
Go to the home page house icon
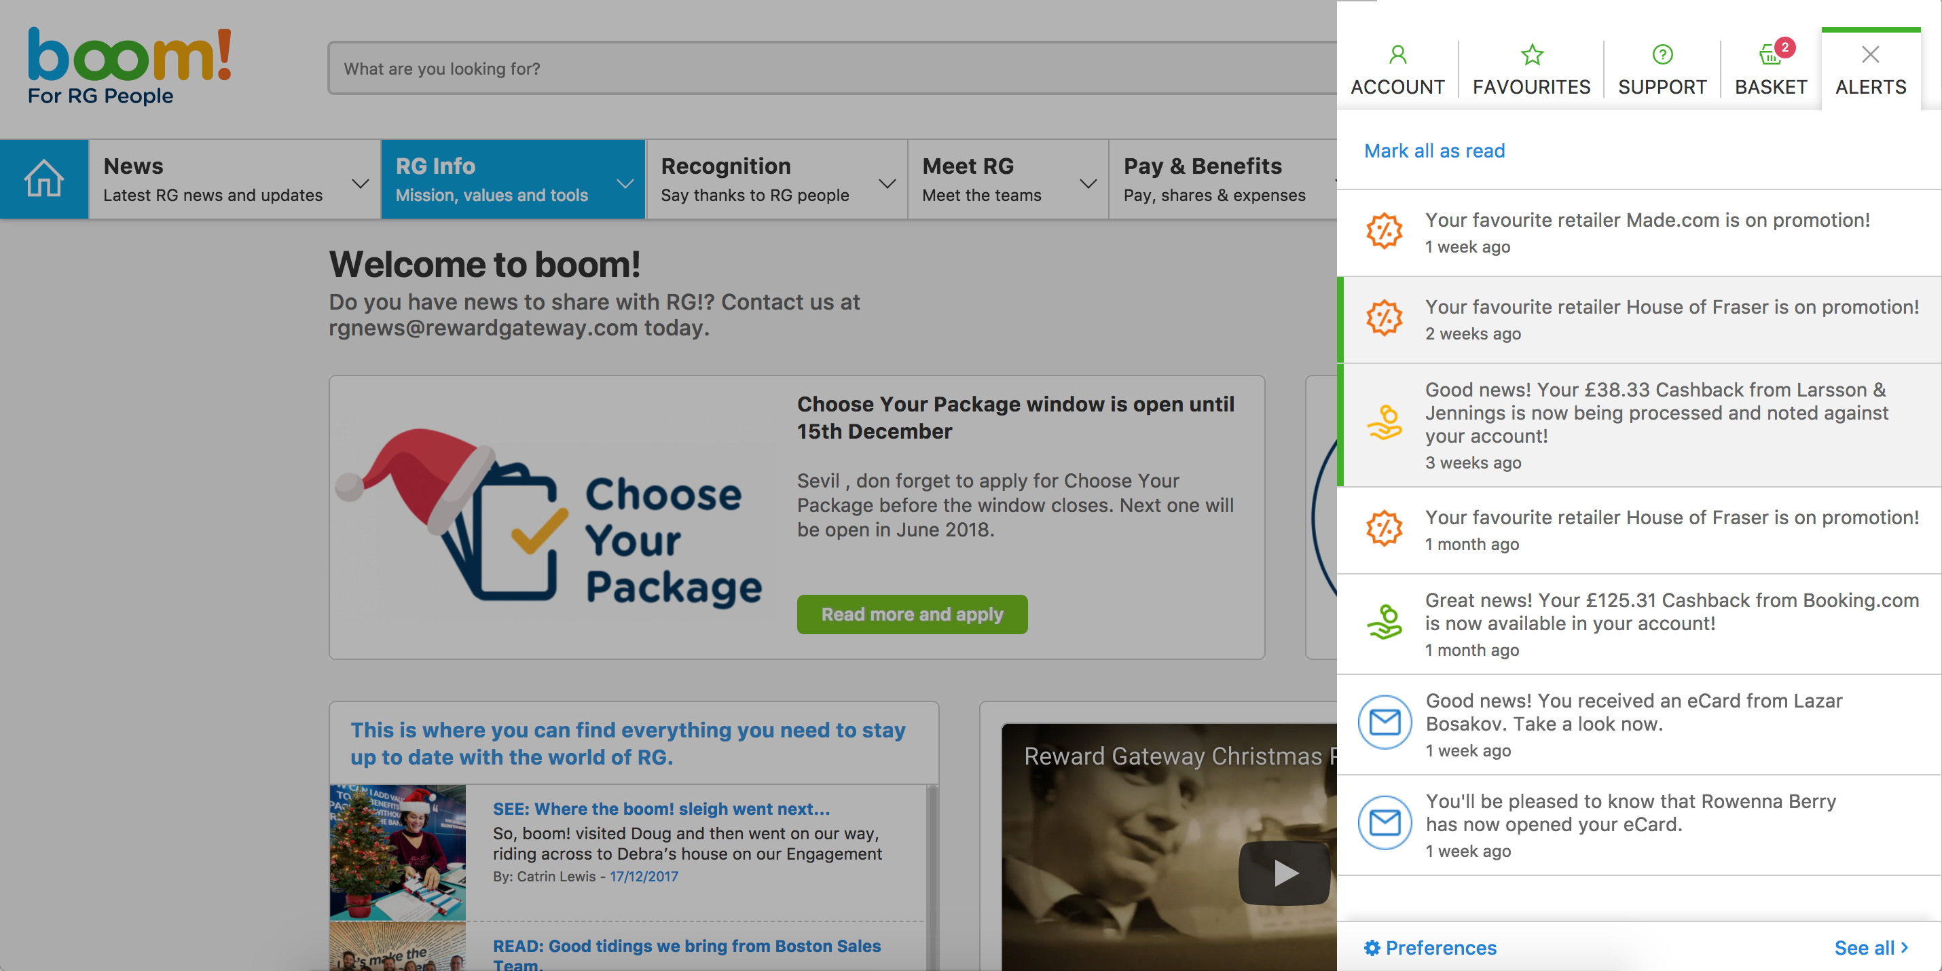(43, 179)
